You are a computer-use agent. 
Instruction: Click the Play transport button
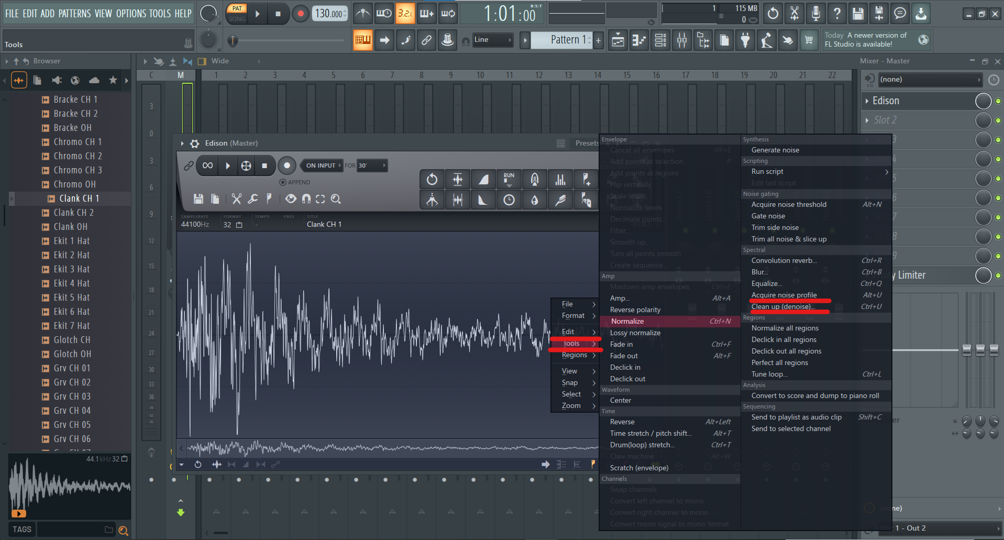(257, 14)
